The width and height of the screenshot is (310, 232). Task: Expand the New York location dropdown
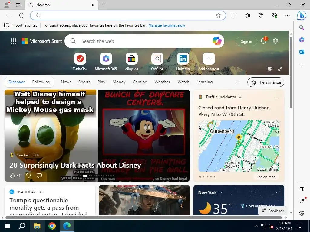[221, 192]
